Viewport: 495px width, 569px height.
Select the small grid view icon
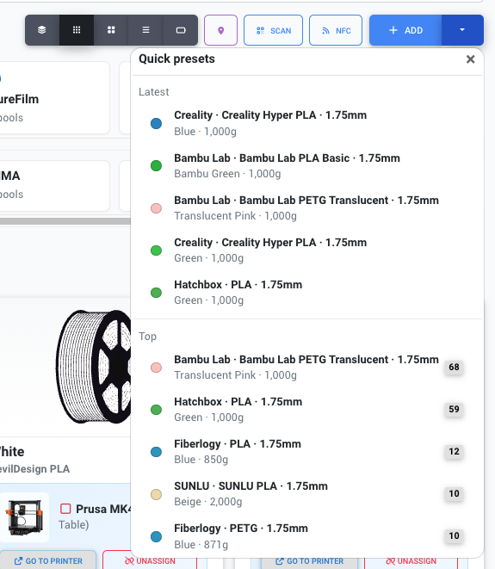click(x=77, y=30)
